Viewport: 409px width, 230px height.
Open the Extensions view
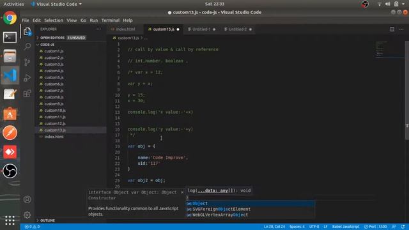point(27,93)
